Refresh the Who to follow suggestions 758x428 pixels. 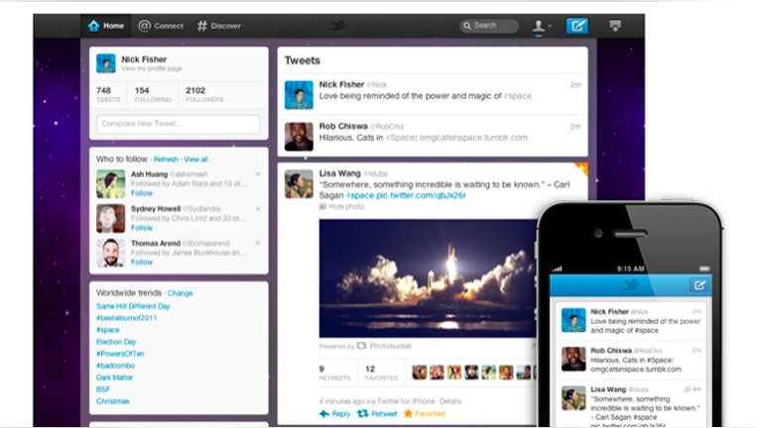(166, 160)
